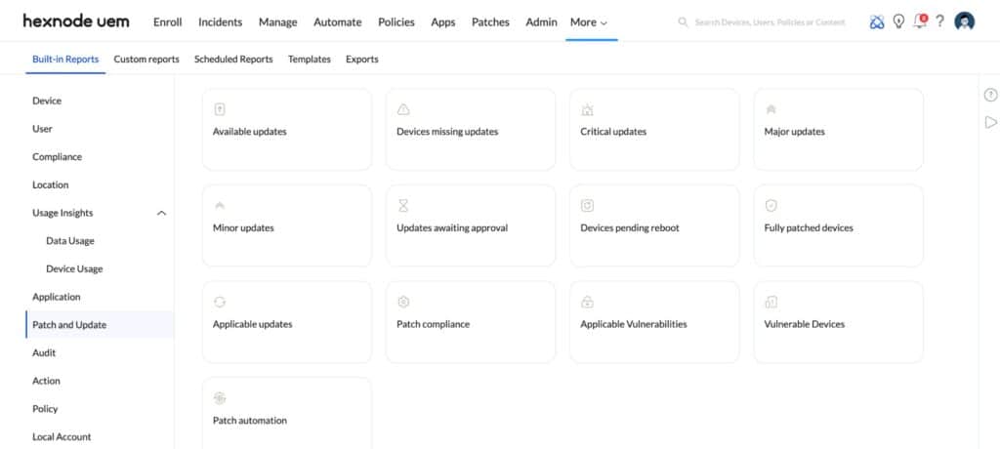Click the lightbulb tips icon
The width and height of the screenshot is (1000, 449).
(x=898, y=21)
